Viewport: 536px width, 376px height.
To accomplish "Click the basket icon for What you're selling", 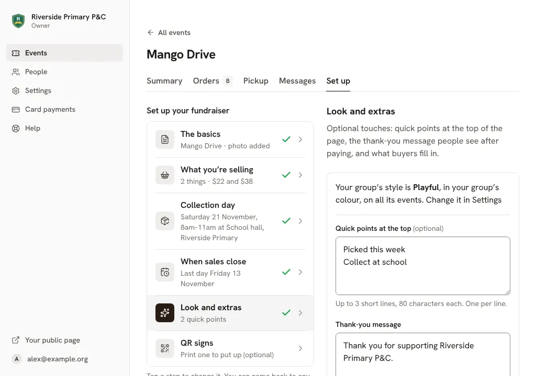I will click(x=165, y=175).
